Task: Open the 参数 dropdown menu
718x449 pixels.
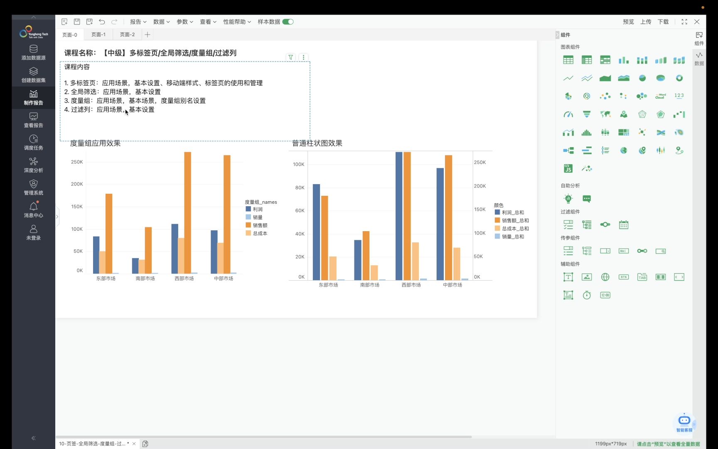Action: pos(184,22)
